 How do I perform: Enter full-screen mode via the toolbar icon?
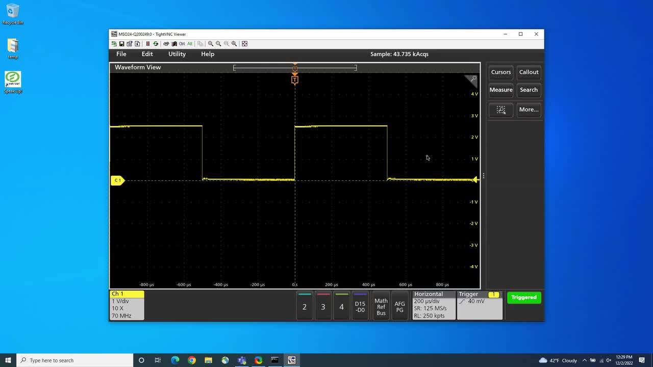pos(244,44)
